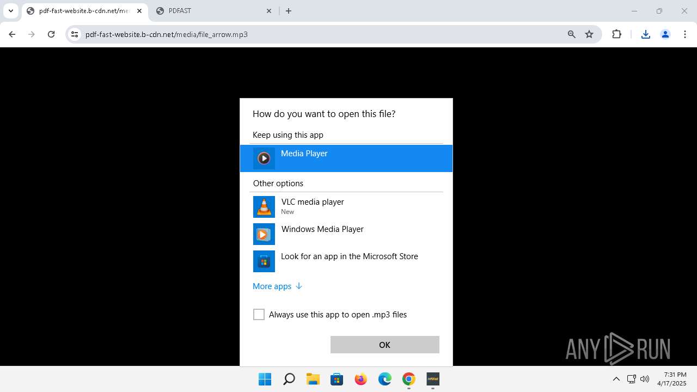Click the Microsoft Store bag icon

(x=264, y=261)
